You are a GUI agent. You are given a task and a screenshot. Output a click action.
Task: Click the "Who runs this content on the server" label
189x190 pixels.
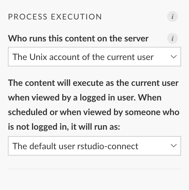point(78,38)
